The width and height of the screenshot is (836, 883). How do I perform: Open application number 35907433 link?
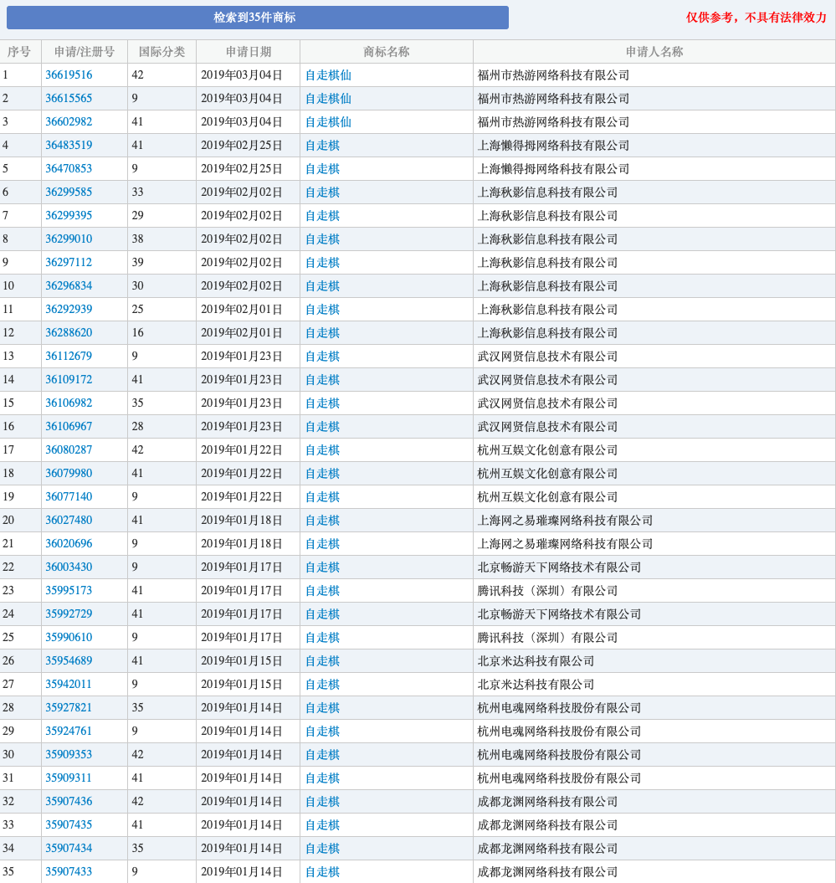tap(69, 872)
